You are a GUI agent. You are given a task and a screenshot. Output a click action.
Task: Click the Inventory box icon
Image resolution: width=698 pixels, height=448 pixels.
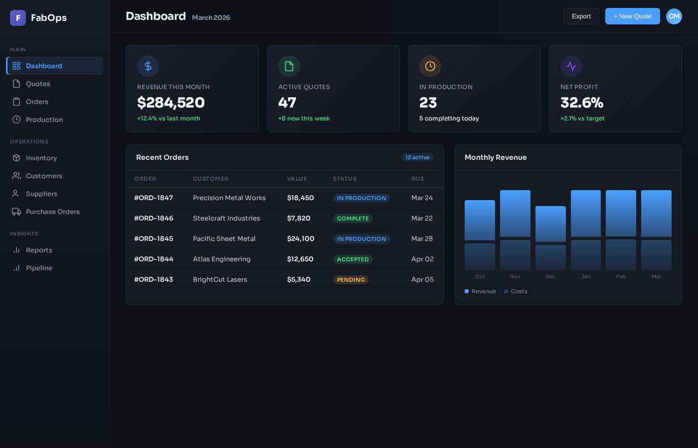16,158
